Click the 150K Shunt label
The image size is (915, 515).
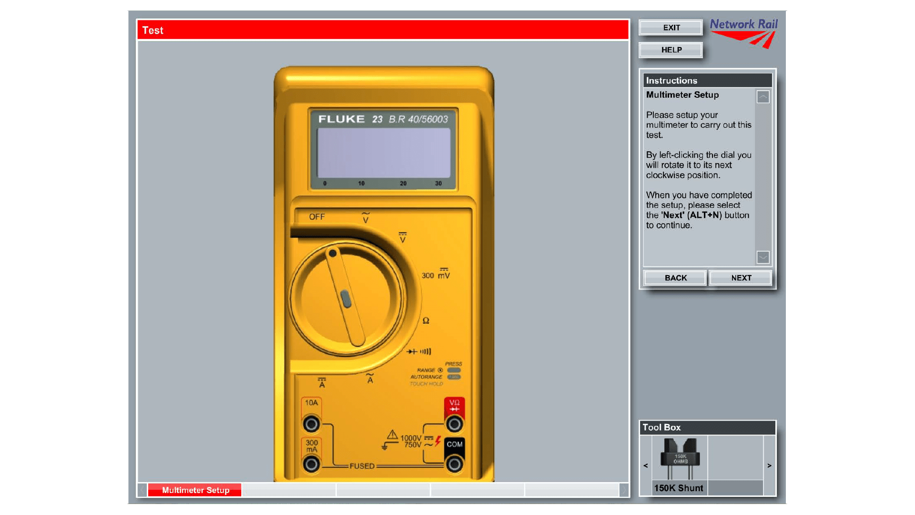(679, 488)
